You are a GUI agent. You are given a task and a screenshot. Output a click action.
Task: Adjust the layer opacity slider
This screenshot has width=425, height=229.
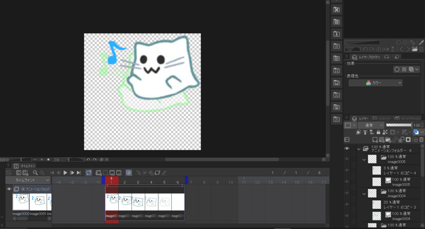pos(399,125)
